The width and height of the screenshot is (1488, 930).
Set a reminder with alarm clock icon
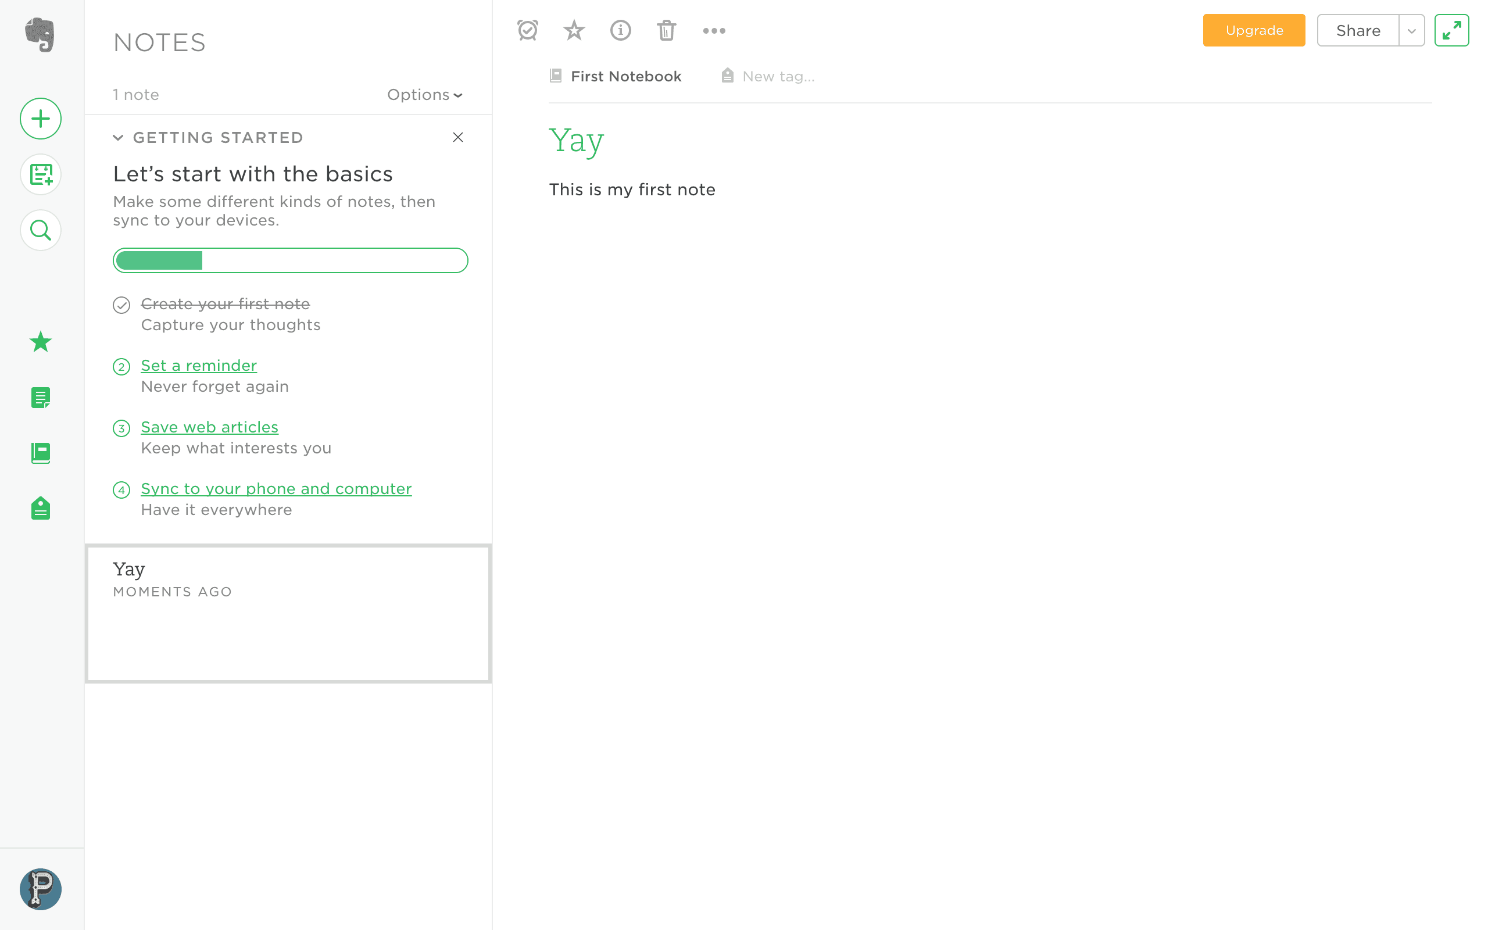click(528, 30)
